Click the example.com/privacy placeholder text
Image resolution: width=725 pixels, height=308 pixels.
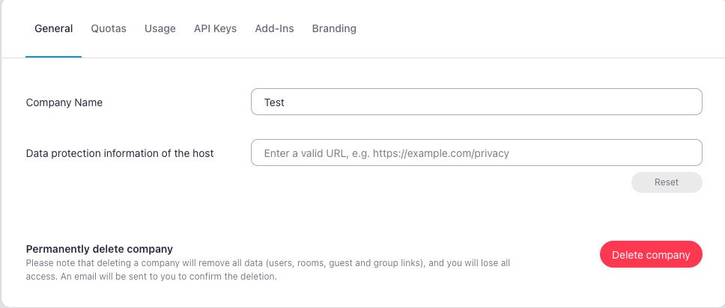click(455, 153)
